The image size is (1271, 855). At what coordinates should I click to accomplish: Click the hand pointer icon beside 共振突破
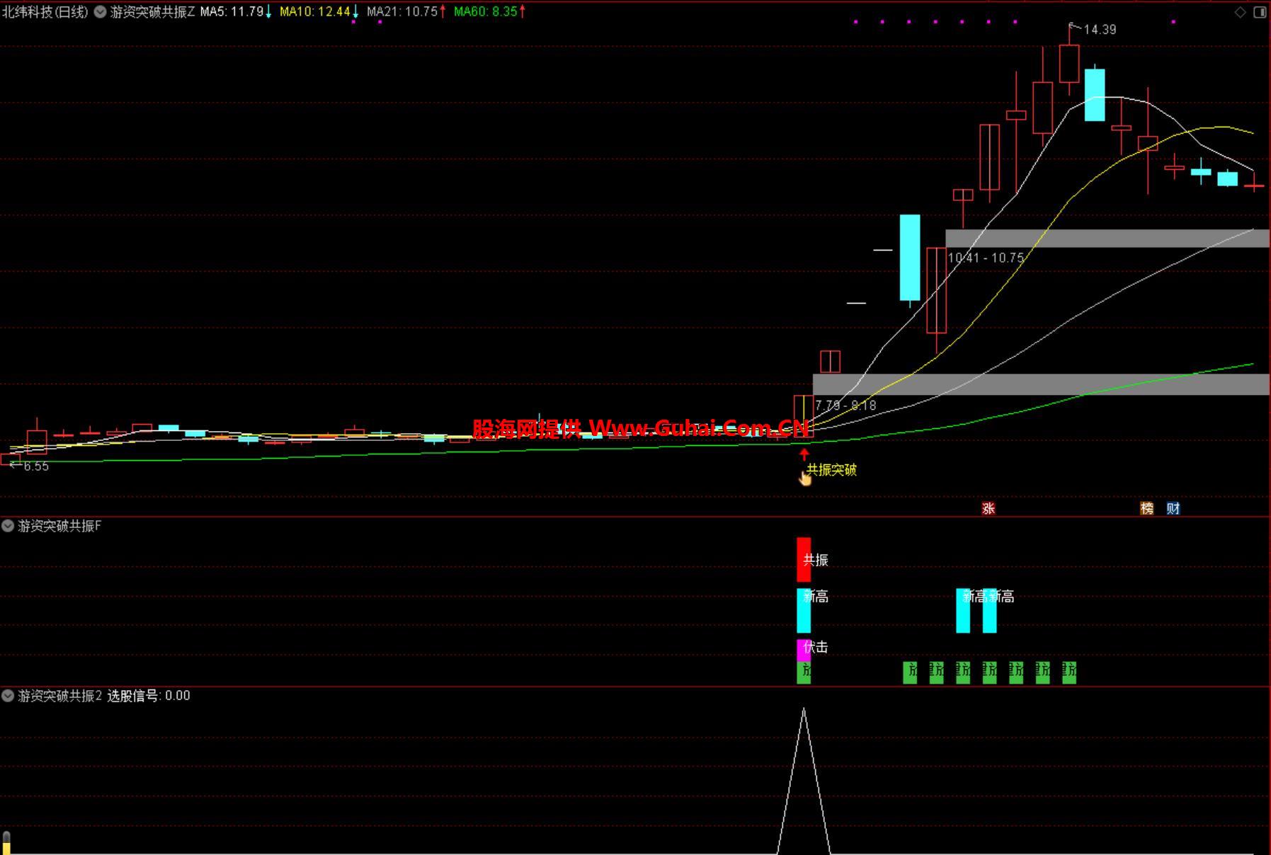click(805, 478)
